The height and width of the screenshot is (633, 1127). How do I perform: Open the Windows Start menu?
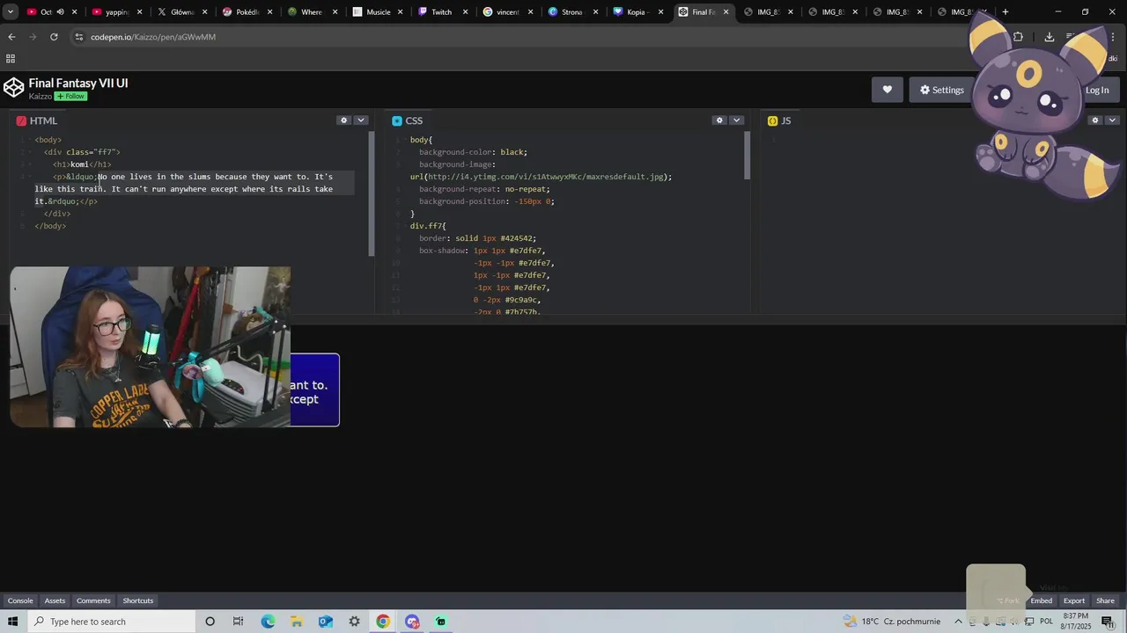click(x=12, y=622)
